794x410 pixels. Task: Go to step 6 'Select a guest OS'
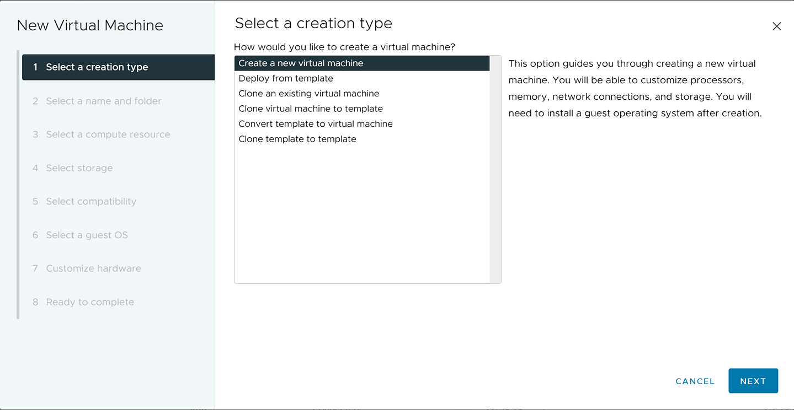87,235
